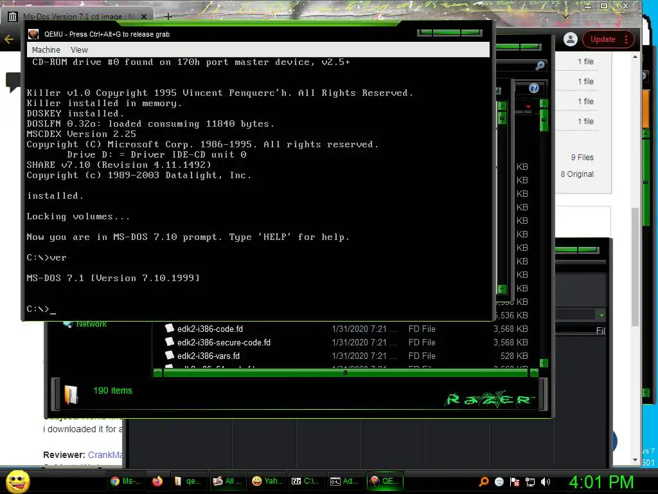
Task: Click the 528 KB size cell
Action: pos(514,356)
